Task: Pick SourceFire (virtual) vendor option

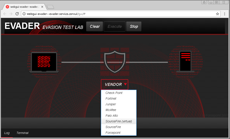Action: tap(119, 121)
